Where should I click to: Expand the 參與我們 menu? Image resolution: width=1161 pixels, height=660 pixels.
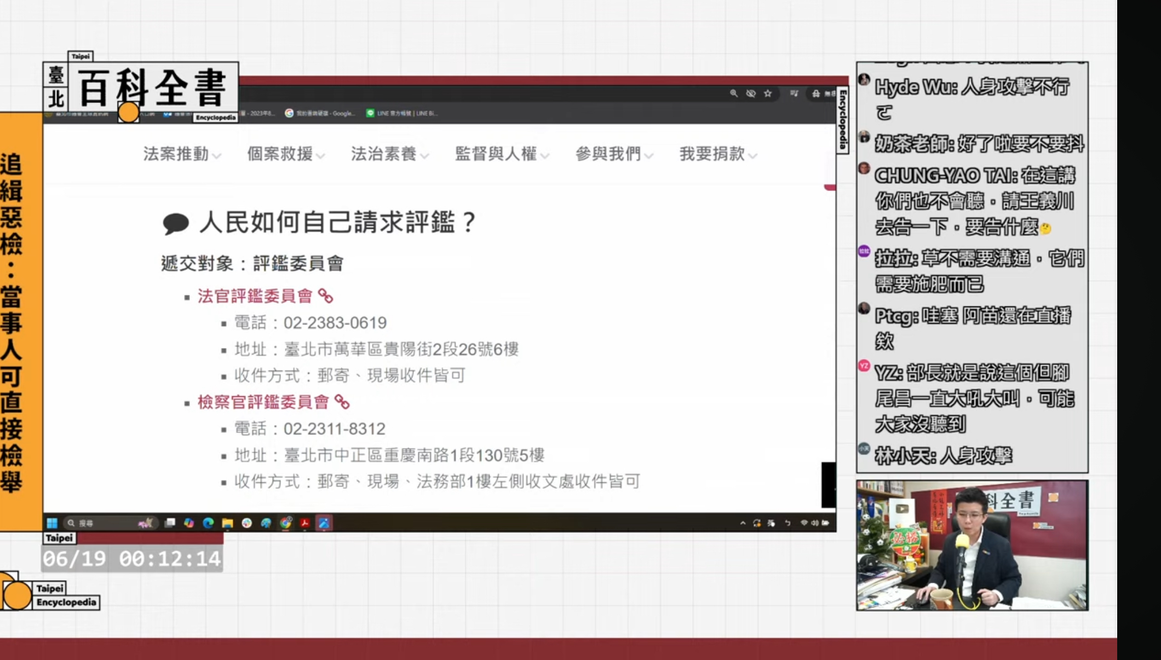(614, 154)
